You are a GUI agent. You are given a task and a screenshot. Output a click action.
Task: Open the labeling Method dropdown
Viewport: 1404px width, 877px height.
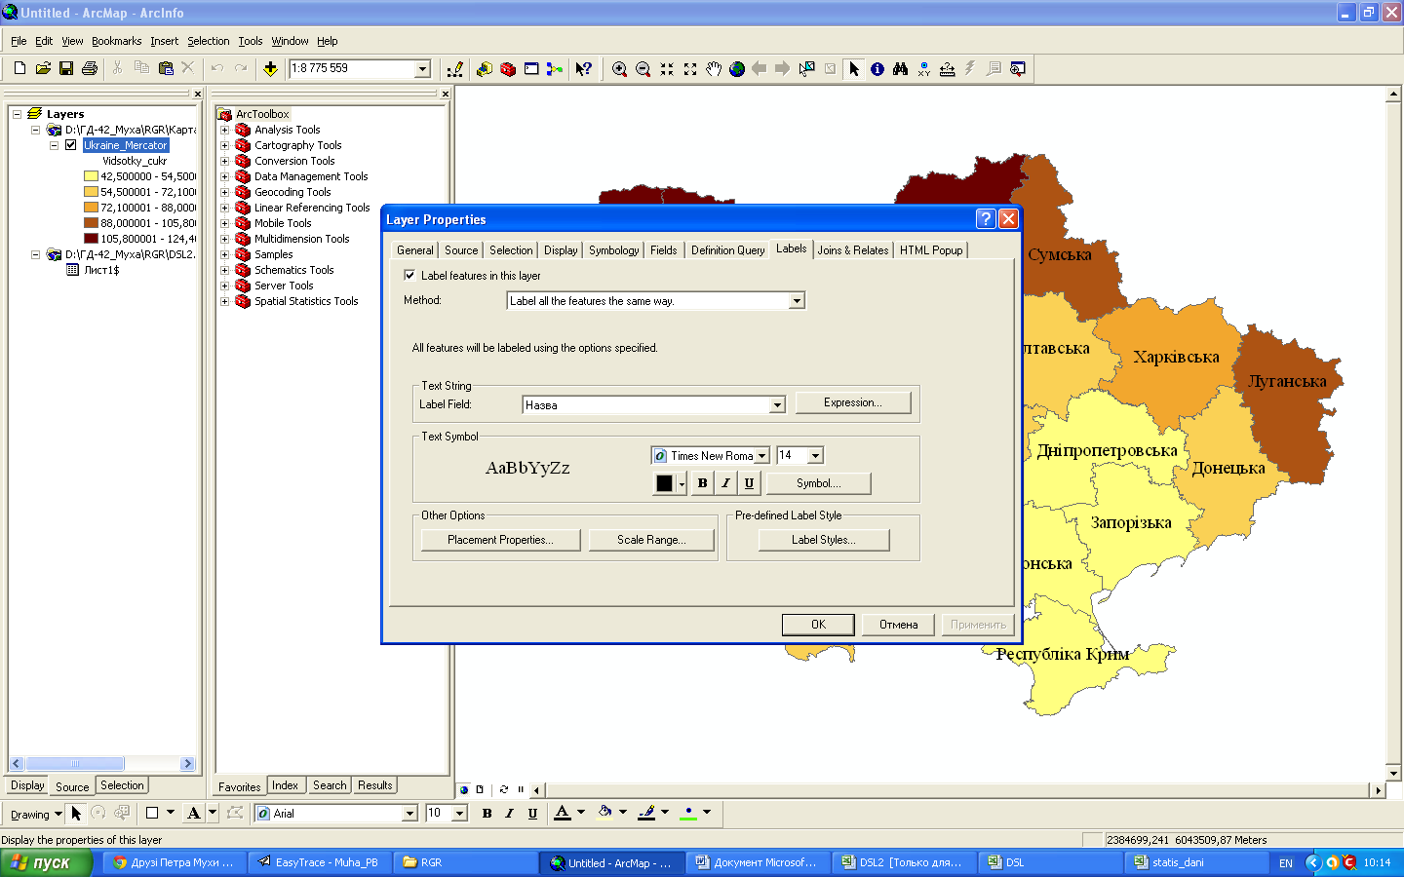797,301
